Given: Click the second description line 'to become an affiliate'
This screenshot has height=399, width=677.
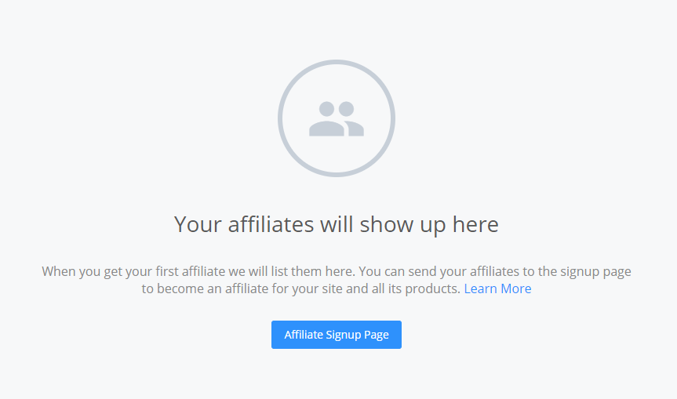Looking at the screenshot, I should point(337,288).
